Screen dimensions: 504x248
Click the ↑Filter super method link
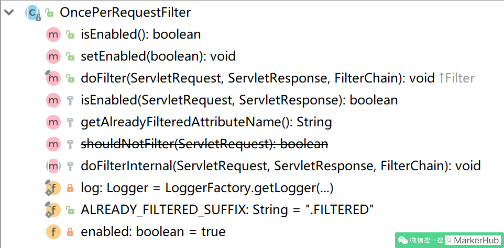coord(456,78)
